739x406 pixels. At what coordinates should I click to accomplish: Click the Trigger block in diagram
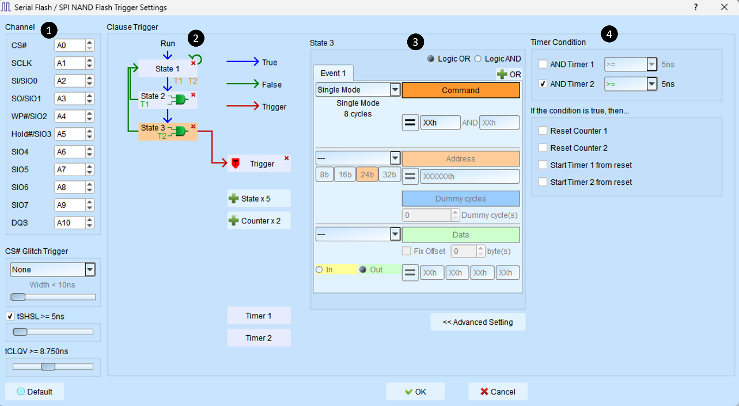(x=259, y=164)
